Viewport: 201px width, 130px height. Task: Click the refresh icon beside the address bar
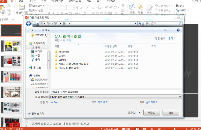[x=140, y=23]
